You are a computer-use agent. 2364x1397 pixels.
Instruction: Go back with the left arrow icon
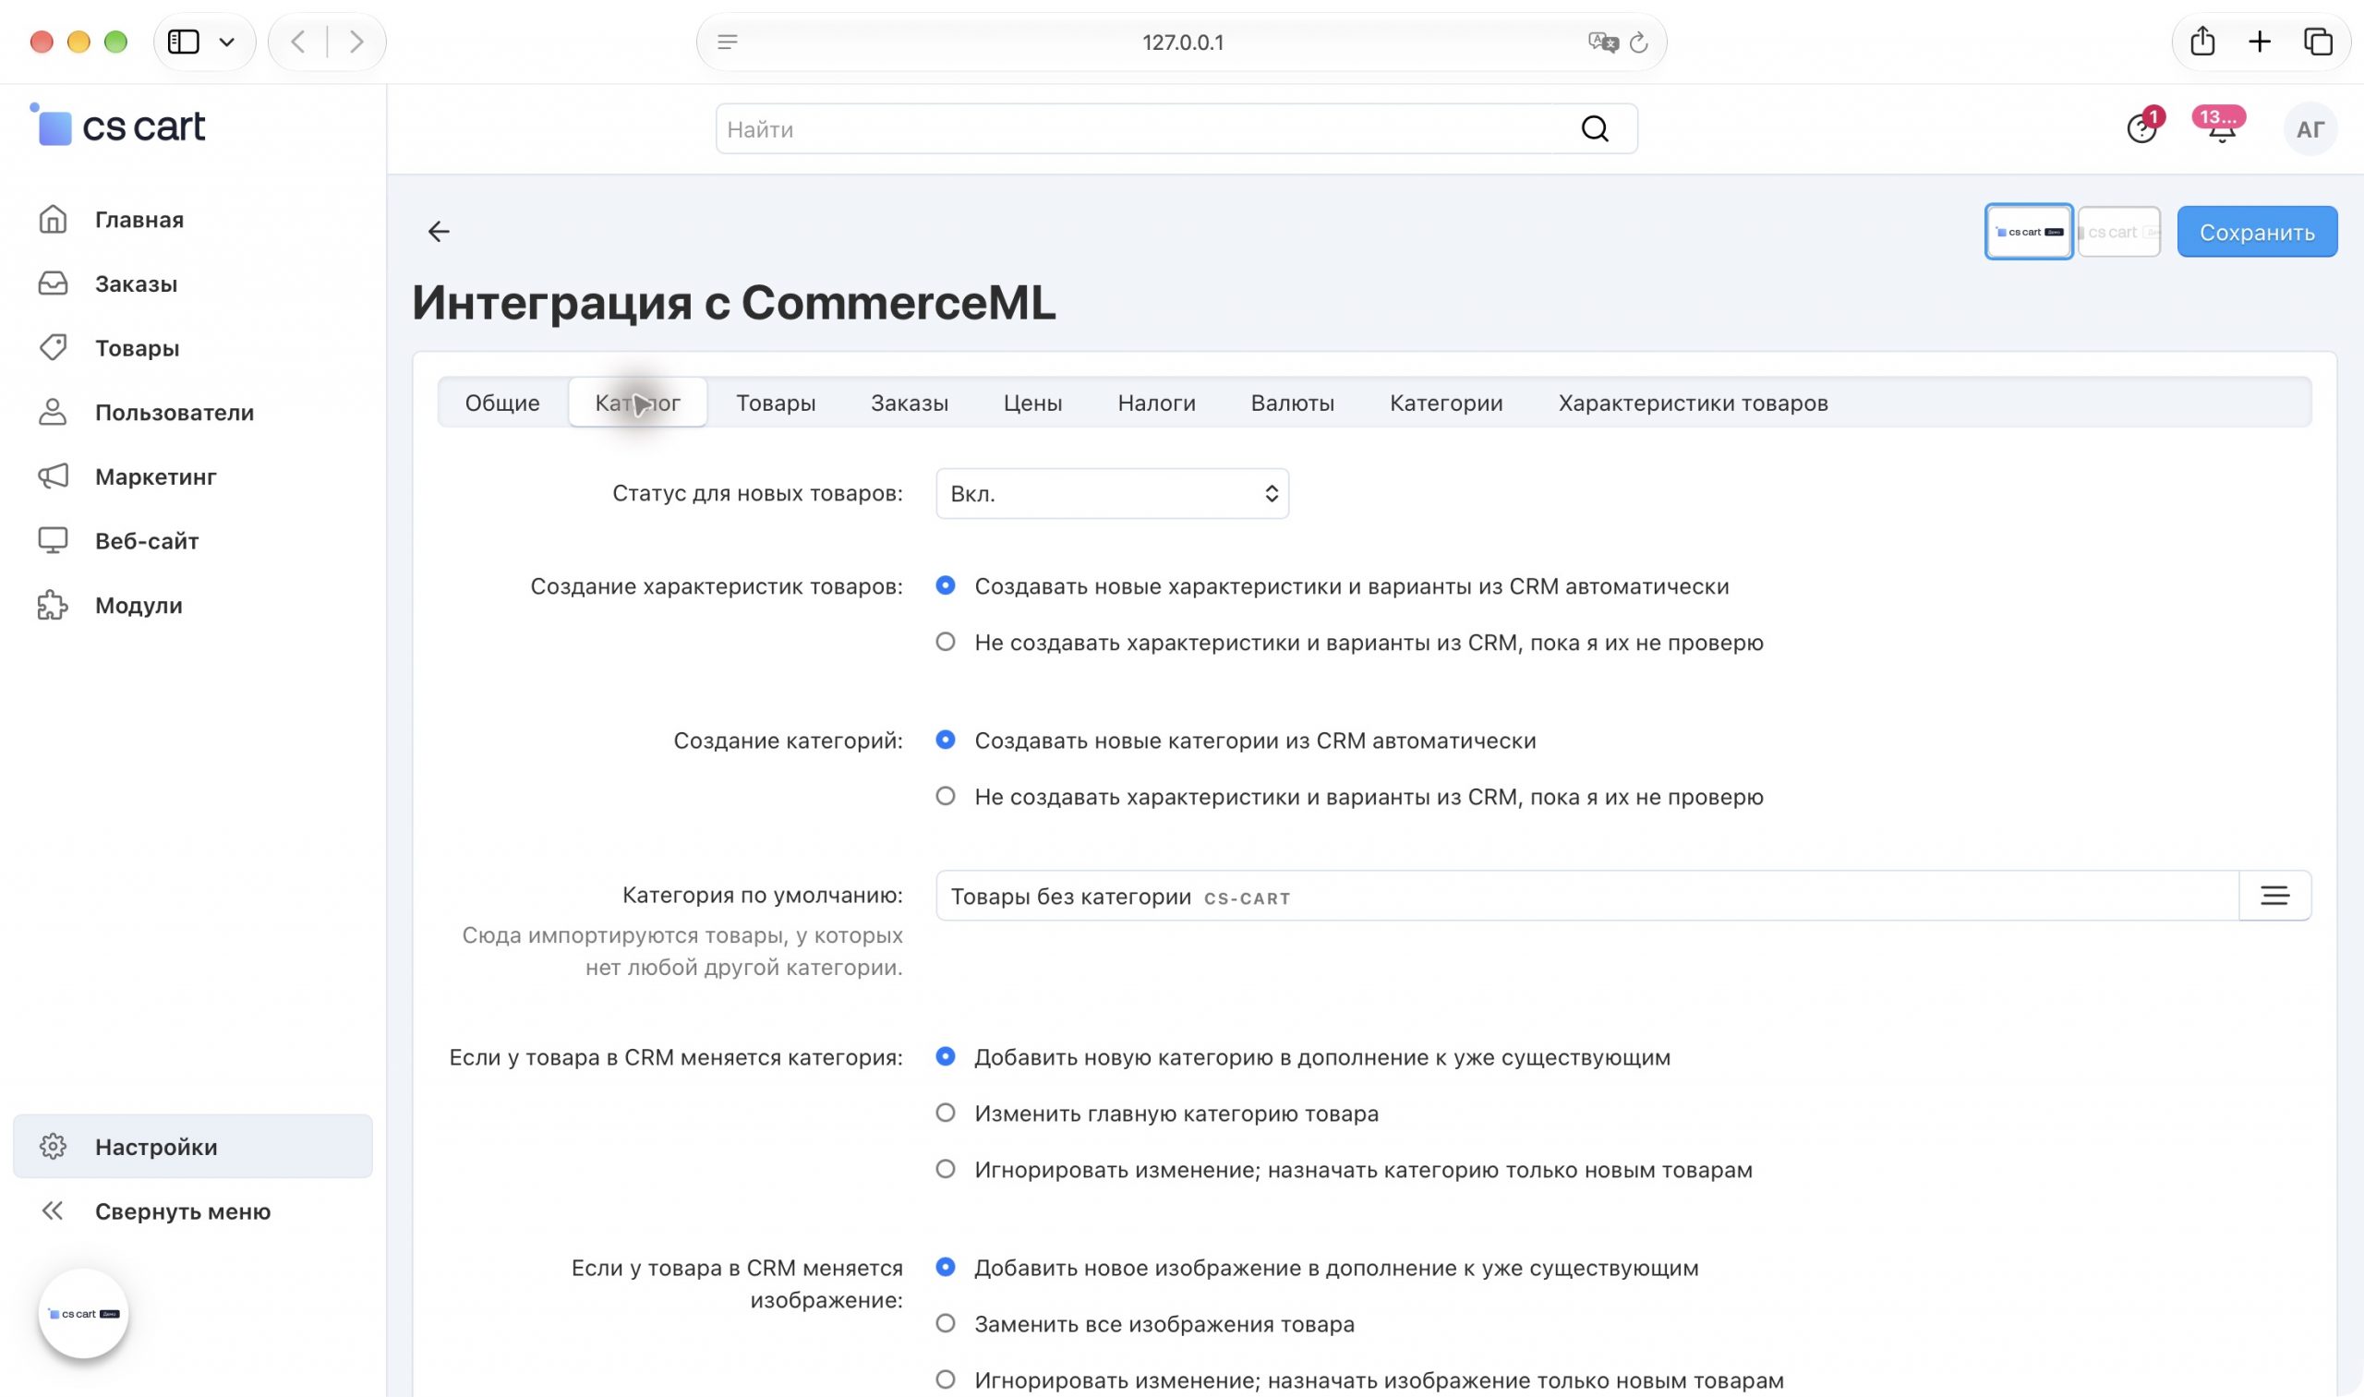(x=439, y=232)
